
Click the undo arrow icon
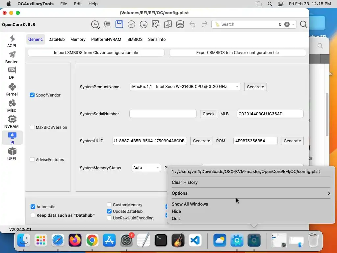coord(192,24)
